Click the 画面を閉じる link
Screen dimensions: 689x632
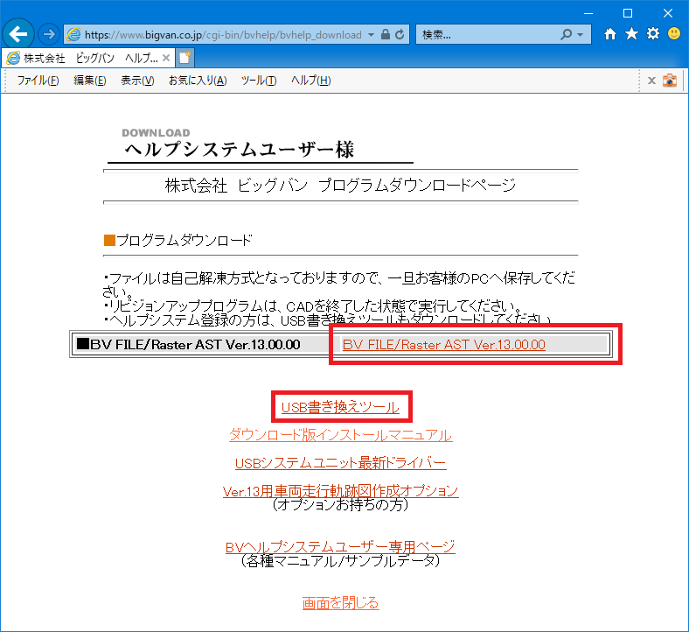(340, 602)
